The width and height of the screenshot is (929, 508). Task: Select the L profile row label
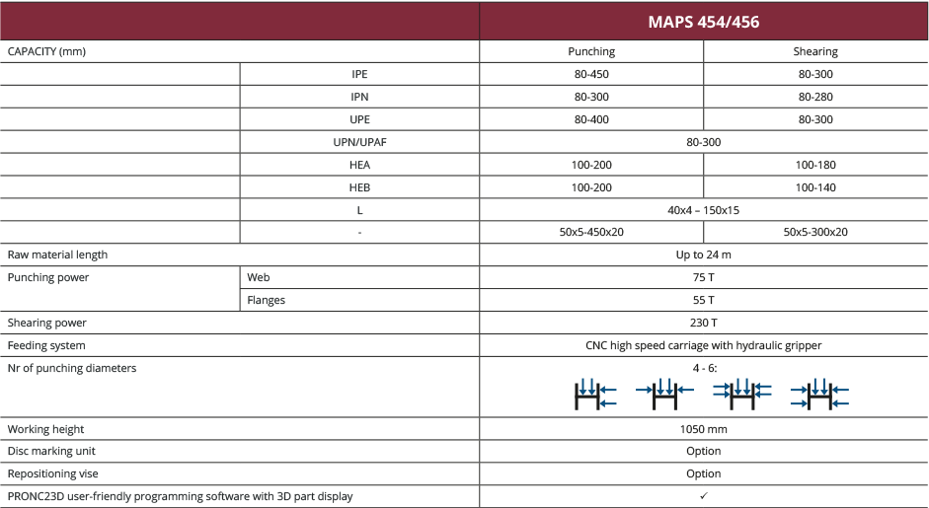pyautogui.click(x=359, y=210)
